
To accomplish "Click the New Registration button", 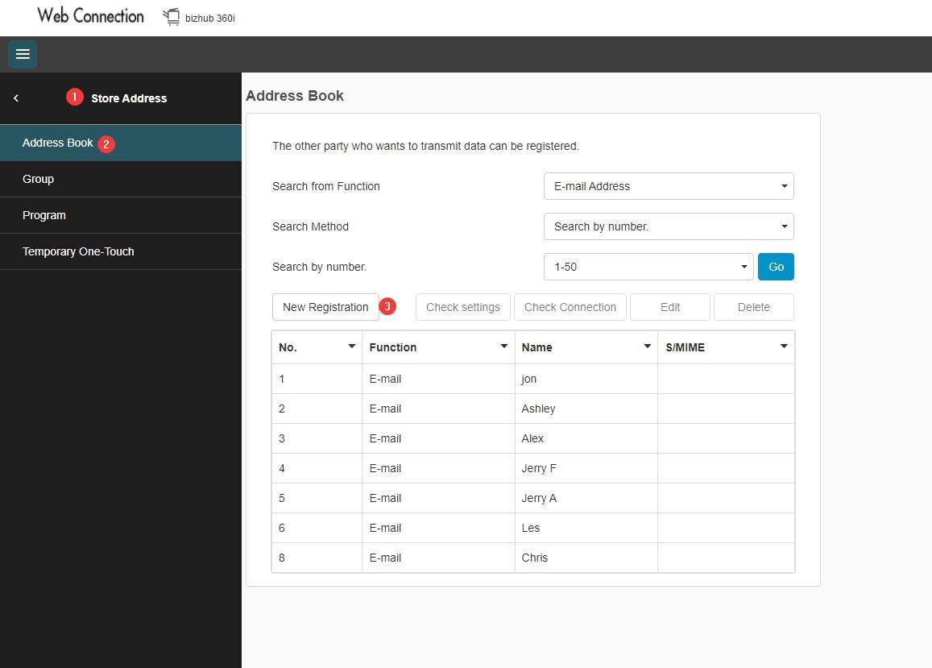I will (325, 307).
